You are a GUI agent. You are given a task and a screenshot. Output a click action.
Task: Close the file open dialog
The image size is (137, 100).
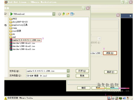tap(88, 8)
